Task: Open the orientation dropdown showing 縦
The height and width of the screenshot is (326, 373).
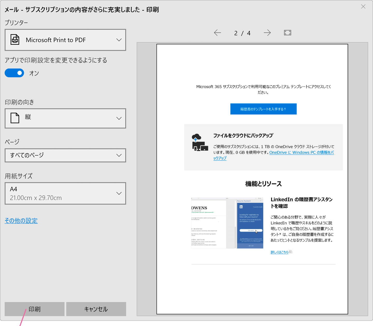Action: click(x=65, y=118)
